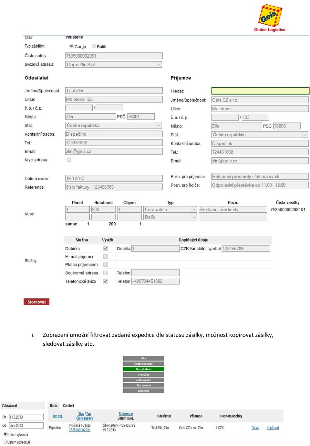Open the Balík type dropdown
Image resolution: width=310 pixels, height=446 pixels.
pos(170,217)
